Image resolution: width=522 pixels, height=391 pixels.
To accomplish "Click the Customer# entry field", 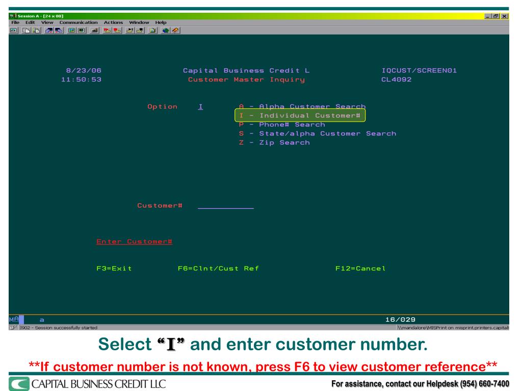I will 226,206.
